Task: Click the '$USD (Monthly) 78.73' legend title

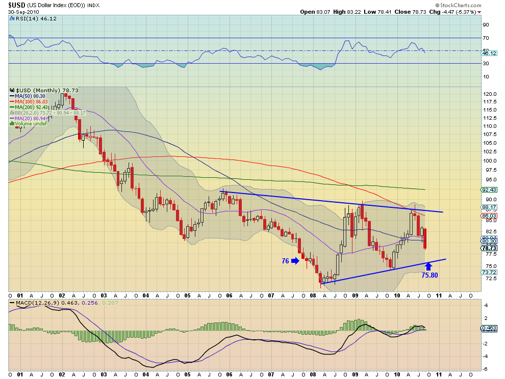Action: click(47, 90)
